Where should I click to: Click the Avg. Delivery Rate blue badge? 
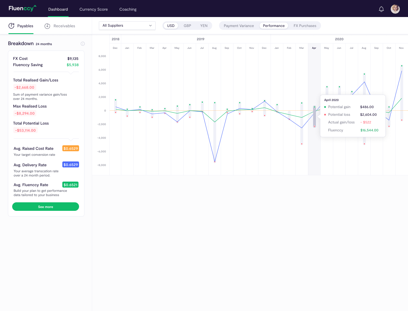pyautogui.click(x=71, y=165)
